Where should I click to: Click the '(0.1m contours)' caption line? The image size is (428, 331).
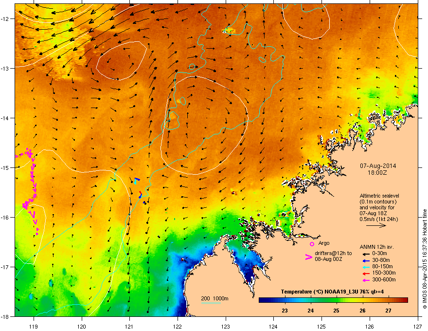point(378,202)
